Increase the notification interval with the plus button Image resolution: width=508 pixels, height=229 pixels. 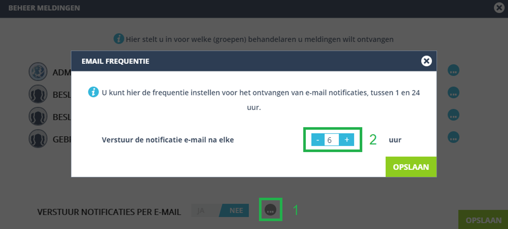347,139
